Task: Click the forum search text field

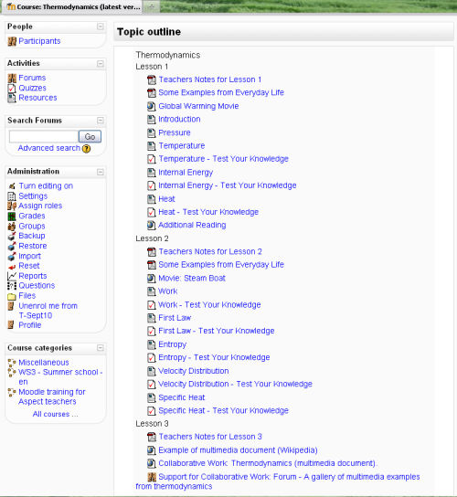Action: [44, 137]
